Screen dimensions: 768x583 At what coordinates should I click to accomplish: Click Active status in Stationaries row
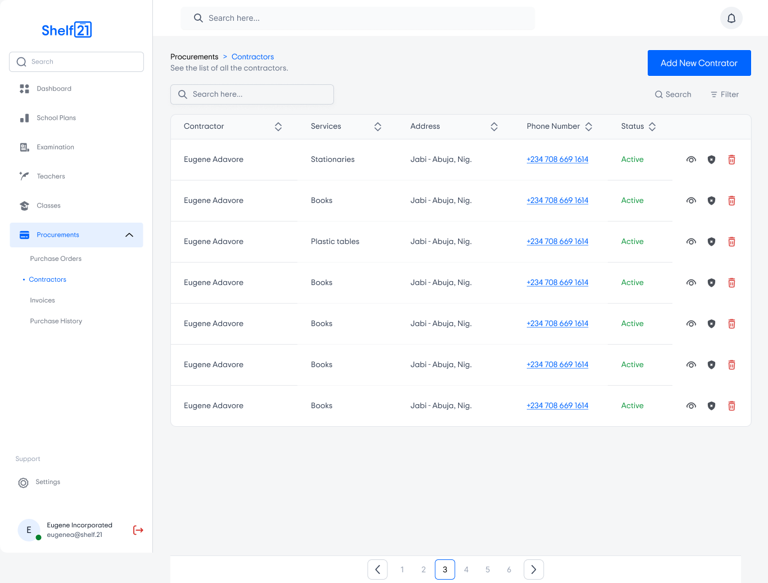633,160
